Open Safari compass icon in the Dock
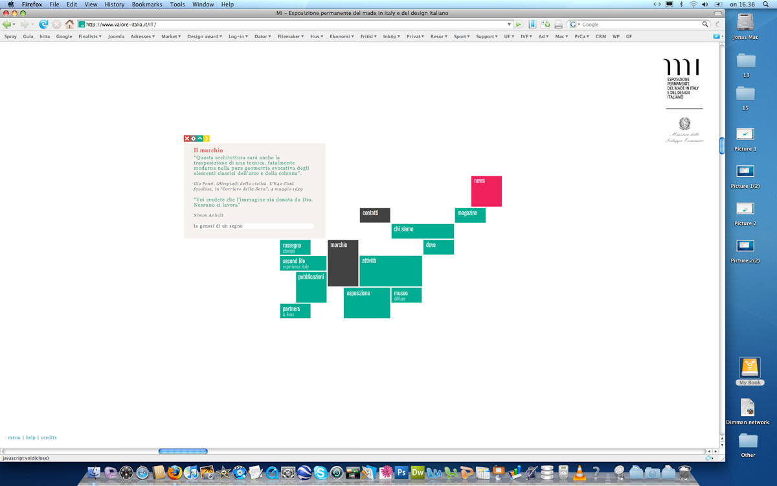777x486 pixels. click(x=142, y=473)
